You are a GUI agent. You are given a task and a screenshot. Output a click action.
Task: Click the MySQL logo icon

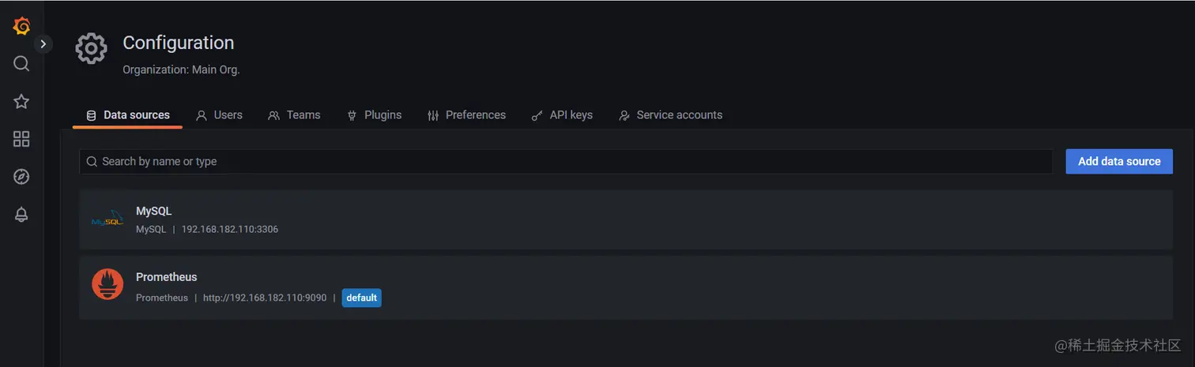pyautogui.click(x=107, y=219)
